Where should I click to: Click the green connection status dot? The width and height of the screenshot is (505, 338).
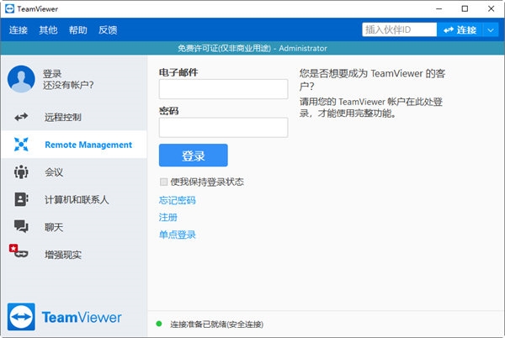tap(159, 324)
